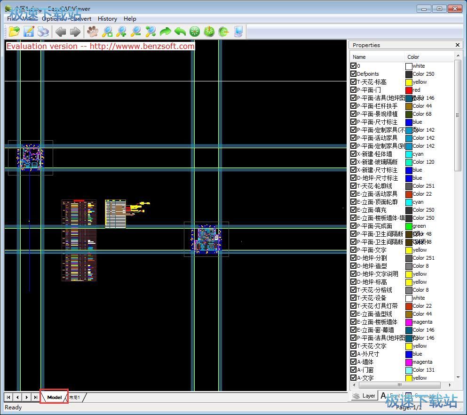
Task: Click the Print toolbar icon
Action: [43, 32]
